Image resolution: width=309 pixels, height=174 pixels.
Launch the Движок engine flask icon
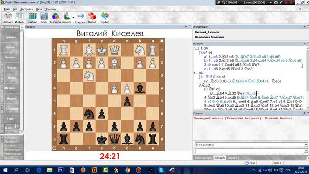coord(67,17)
